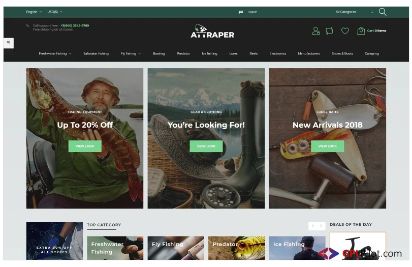Open the Manufacturers menu item

pyautogui.click(x=309, y=54)
